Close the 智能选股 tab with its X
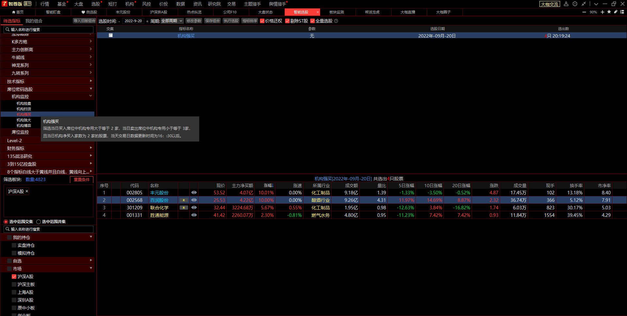Image resolution: width=627 pixels, height=316 pixels. [x=317, y=12]
